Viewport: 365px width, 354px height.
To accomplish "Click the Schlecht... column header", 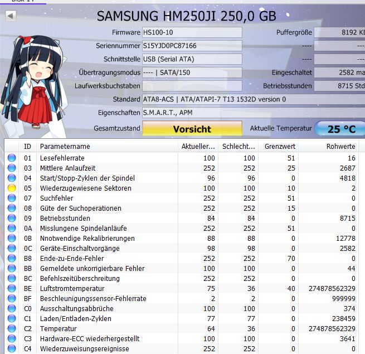I will pos(239,146).
